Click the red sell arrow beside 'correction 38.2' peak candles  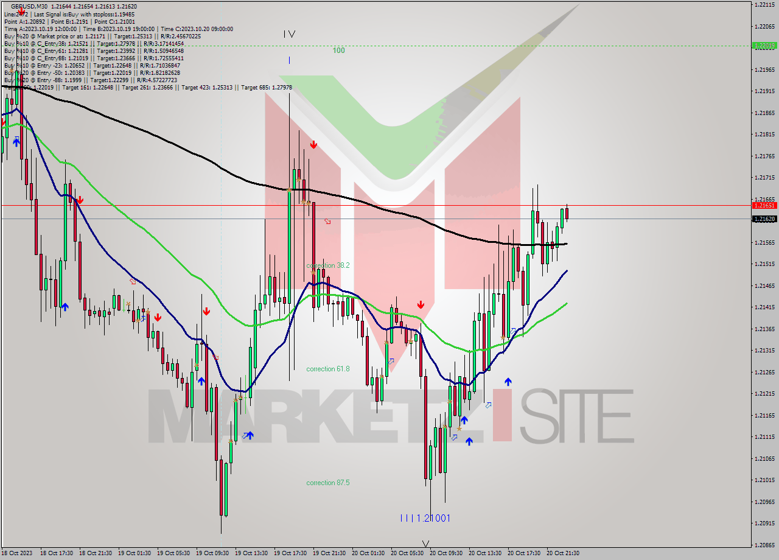click(313, 145)
